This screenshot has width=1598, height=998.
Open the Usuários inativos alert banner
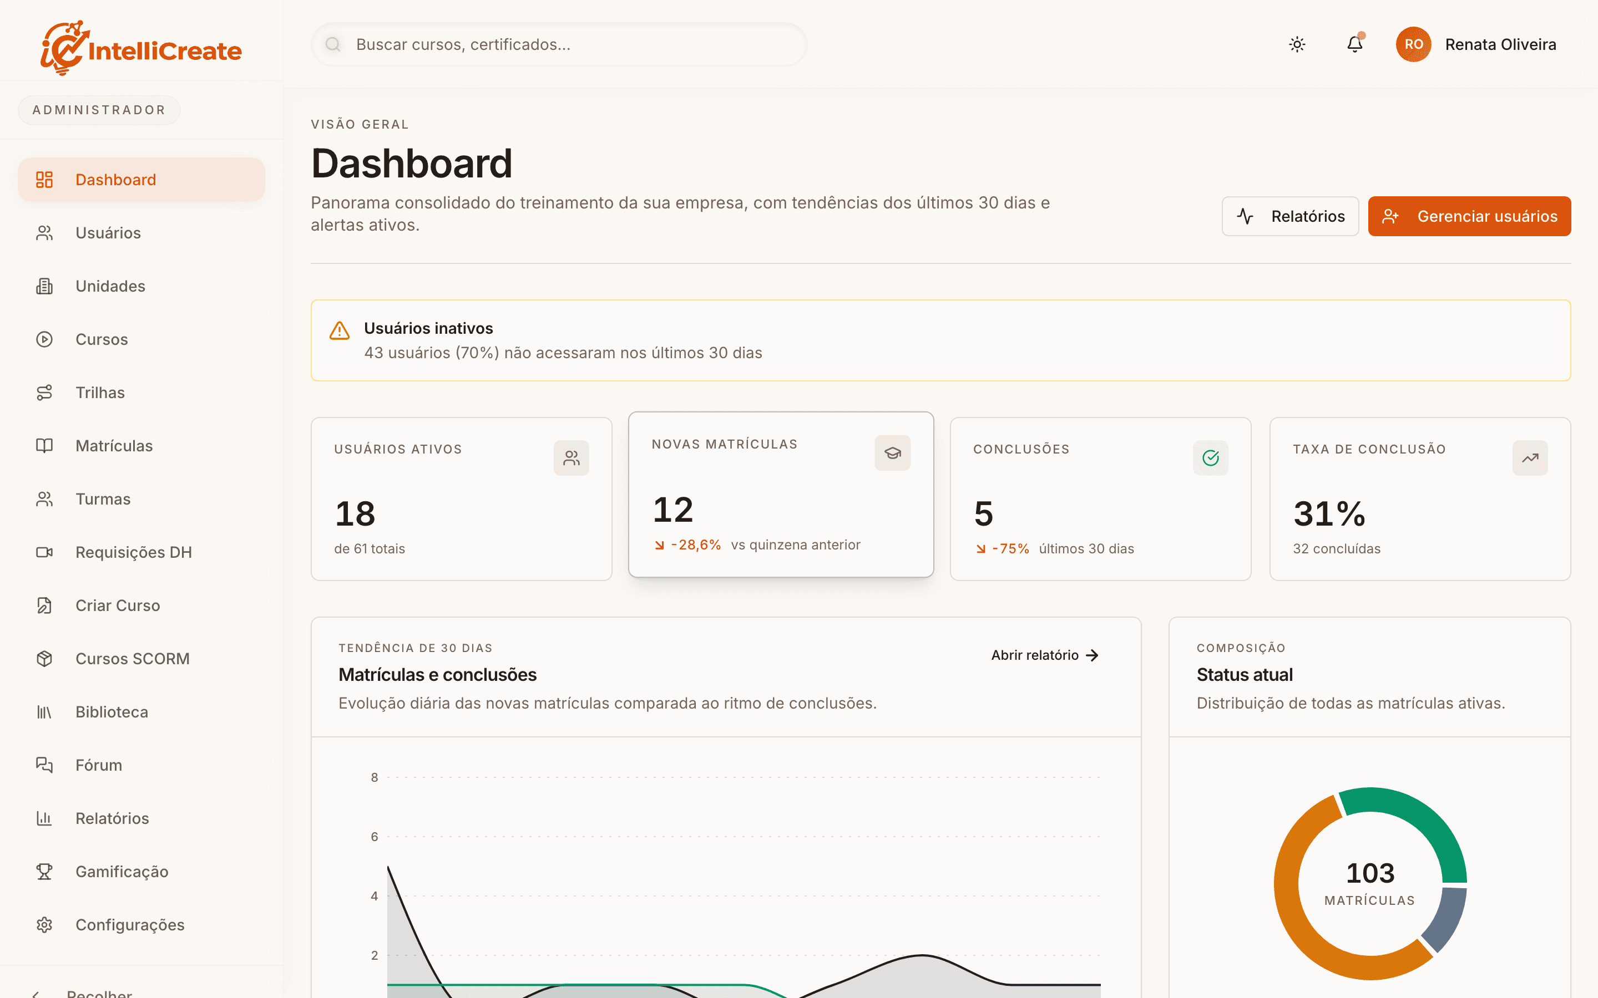(x=940, y=340)
